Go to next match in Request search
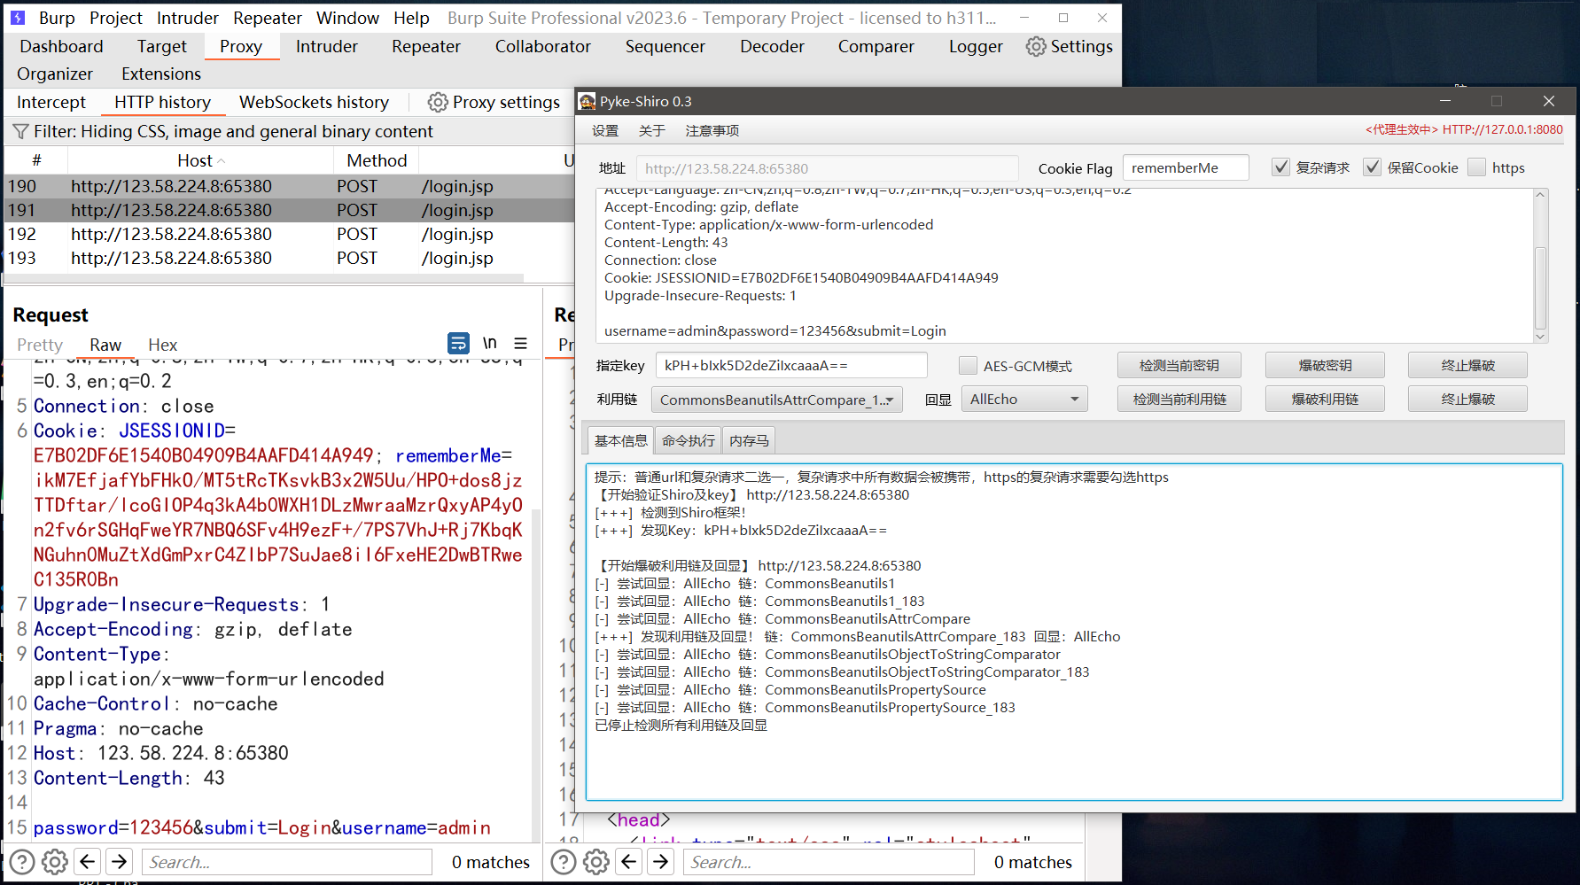Screen dimensions: 1580x885 120,861
